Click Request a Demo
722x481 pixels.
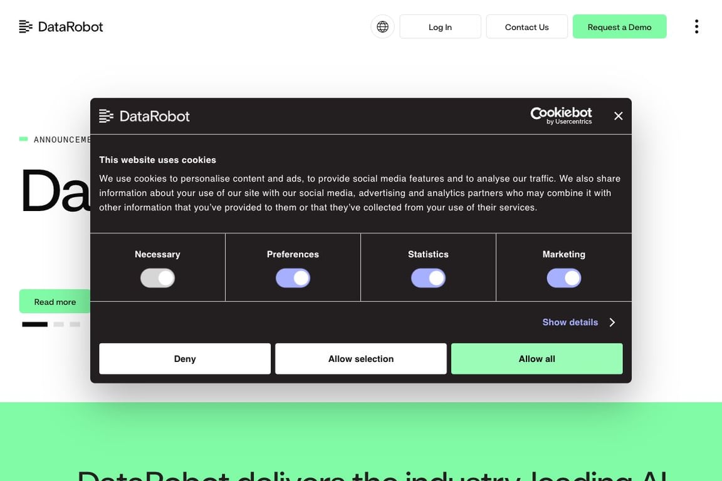619,27
